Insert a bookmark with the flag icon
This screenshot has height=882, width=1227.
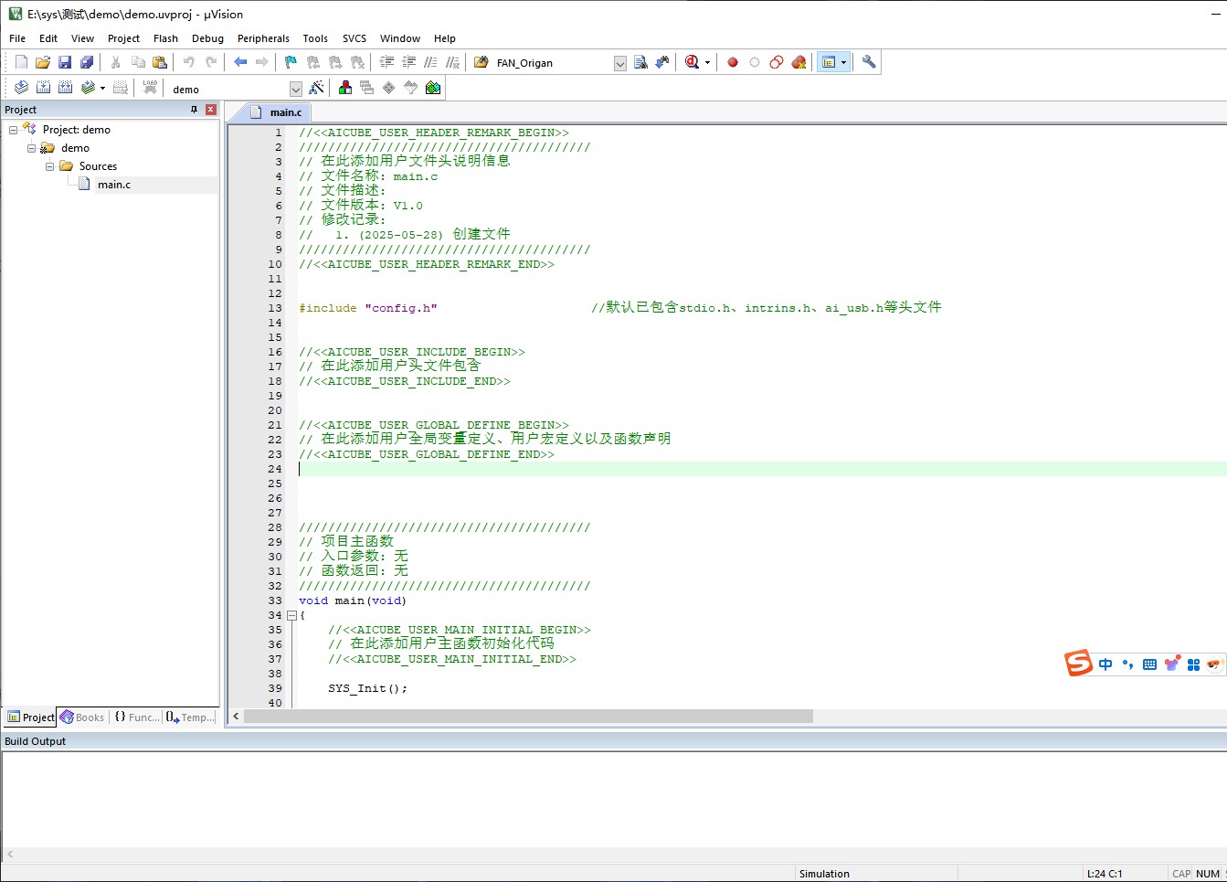point(291,62)
